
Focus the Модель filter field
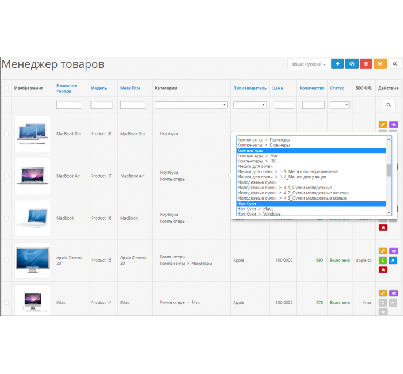[x=101, y=105]
